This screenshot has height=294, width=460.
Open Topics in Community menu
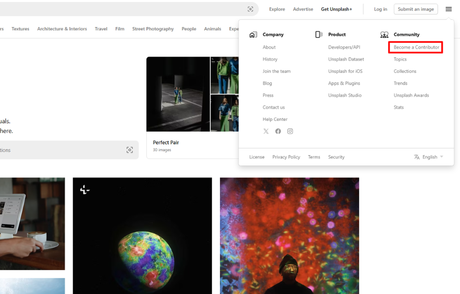pyautogui.click(x=400, y=59)
